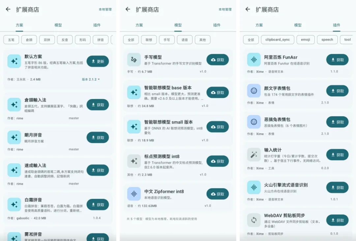
Task: Get the 速成輸入法 scheme
Action: point(98,170)
